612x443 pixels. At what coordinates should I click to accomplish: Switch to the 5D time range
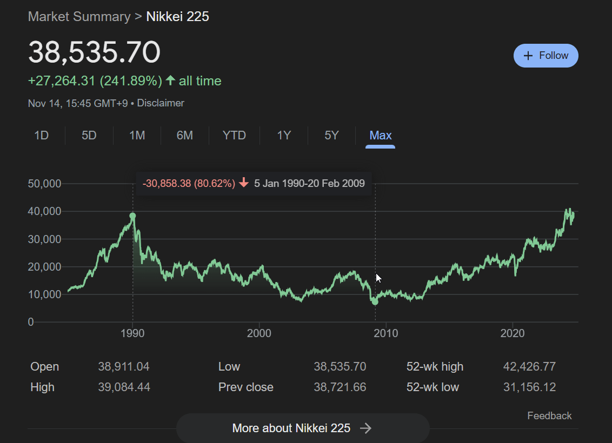89,135
